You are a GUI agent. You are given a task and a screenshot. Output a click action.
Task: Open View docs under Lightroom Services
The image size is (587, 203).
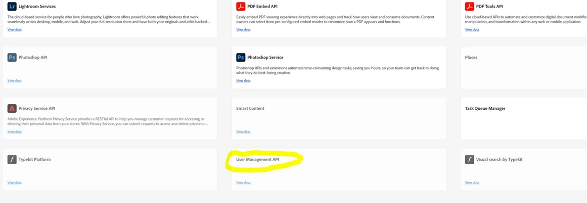coord(15,30)
